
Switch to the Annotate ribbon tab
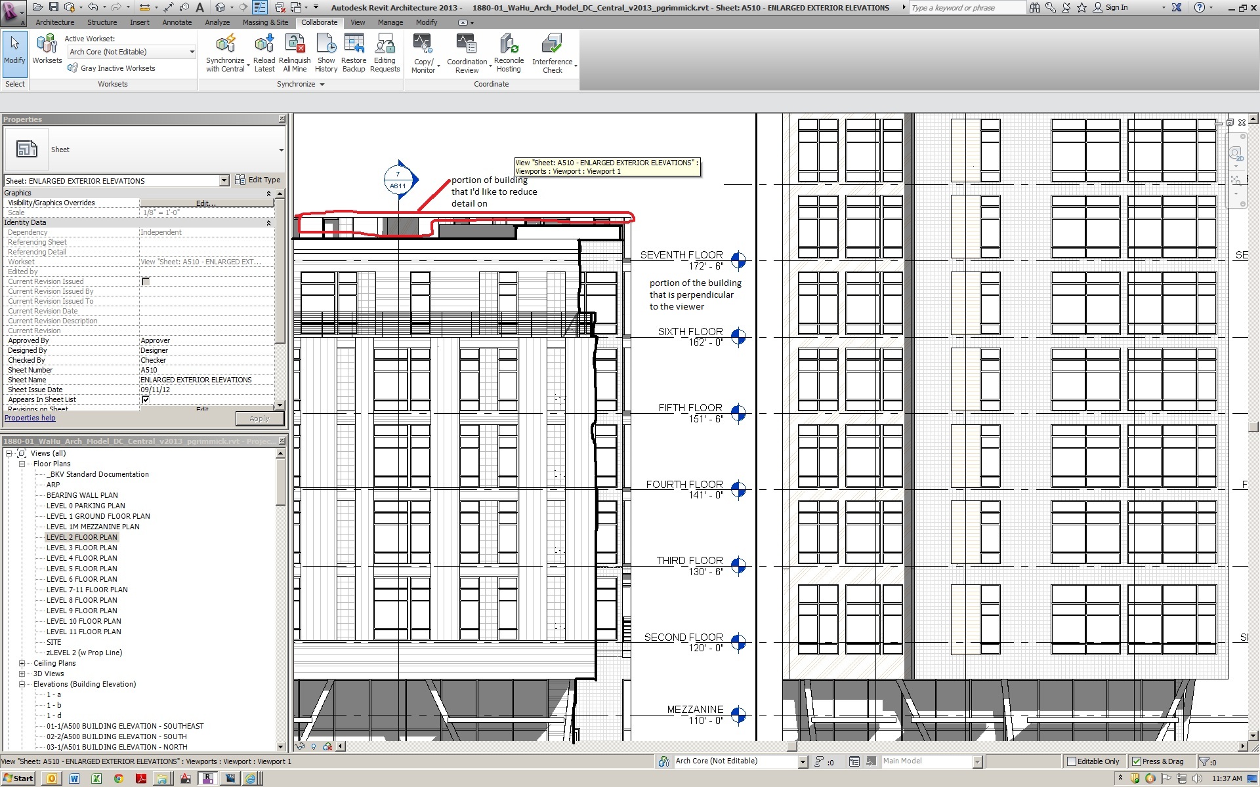pyautogui.click(x=177, y=22)
